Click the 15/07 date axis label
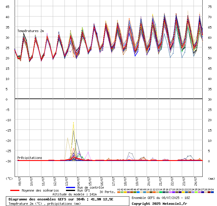The image size is (217, 206). click(90, 181)
